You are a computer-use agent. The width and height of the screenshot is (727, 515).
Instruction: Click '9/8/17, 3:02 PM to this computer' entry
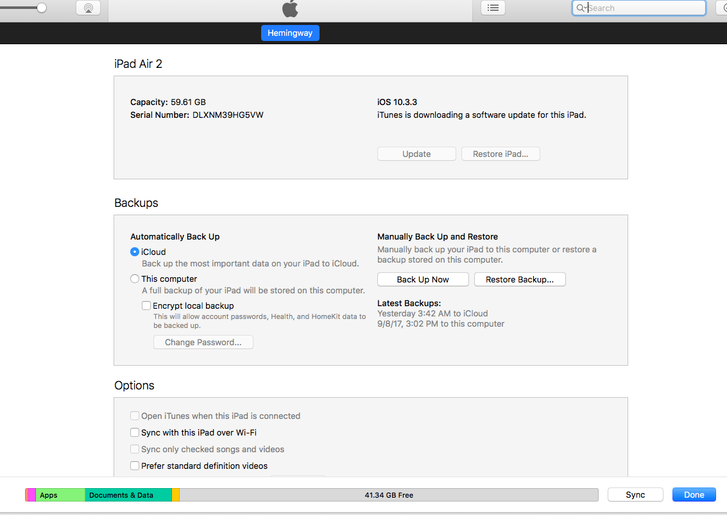(441, 324)
